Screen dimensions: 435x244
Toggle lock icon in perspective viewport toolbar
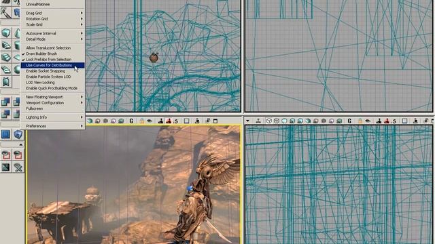[x=142, y=121]
